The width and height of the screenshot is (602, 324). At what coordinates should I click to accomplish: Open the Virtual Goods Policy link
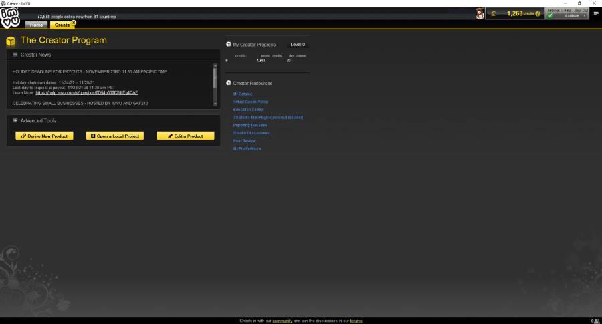250,102
